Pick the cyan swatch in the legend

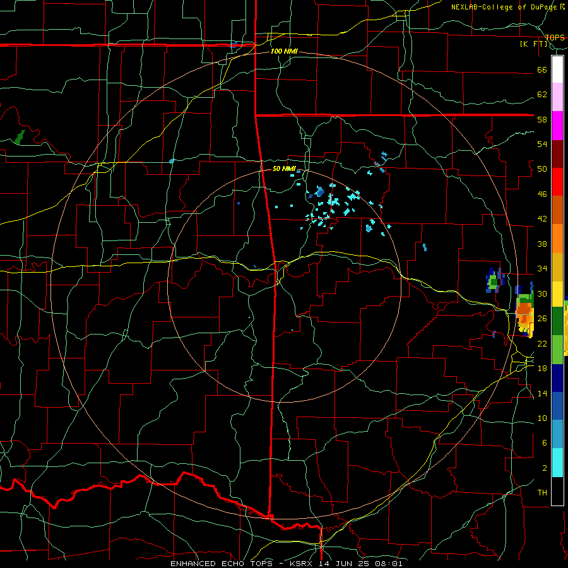557,463
